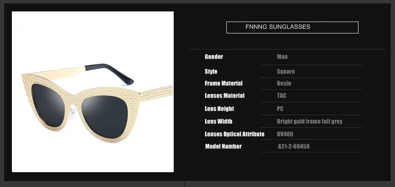Click the UV400 value
Image resolution: width=395 pixels, height=187 pixels.
pyautogui.click(x=285, y=134)
